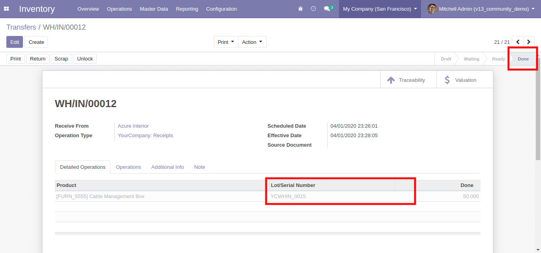Click the Scrap button

(x=61, y=59)
